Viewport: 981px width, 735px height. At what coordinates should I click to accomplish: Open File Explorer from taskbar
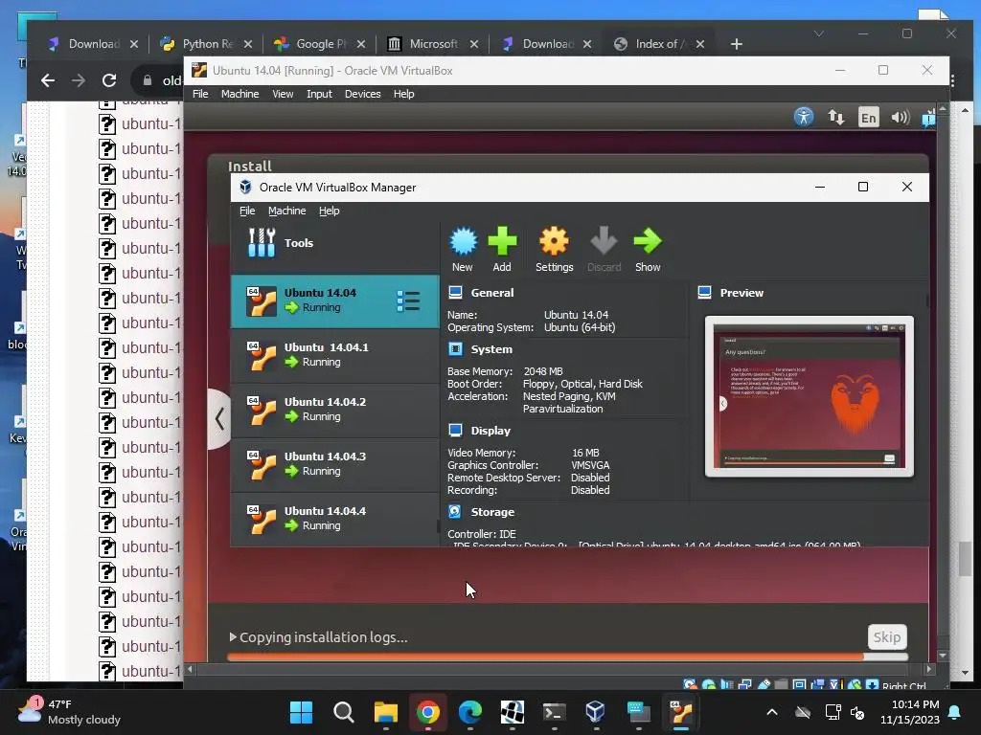(385, 712)
